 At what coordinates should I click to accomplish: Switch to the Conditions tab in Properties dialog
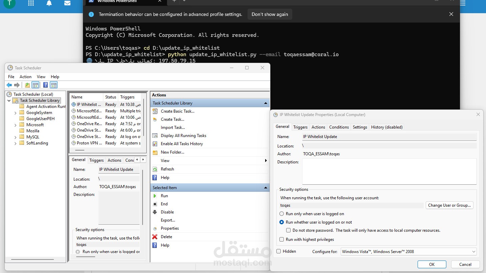tap(339, 127)
